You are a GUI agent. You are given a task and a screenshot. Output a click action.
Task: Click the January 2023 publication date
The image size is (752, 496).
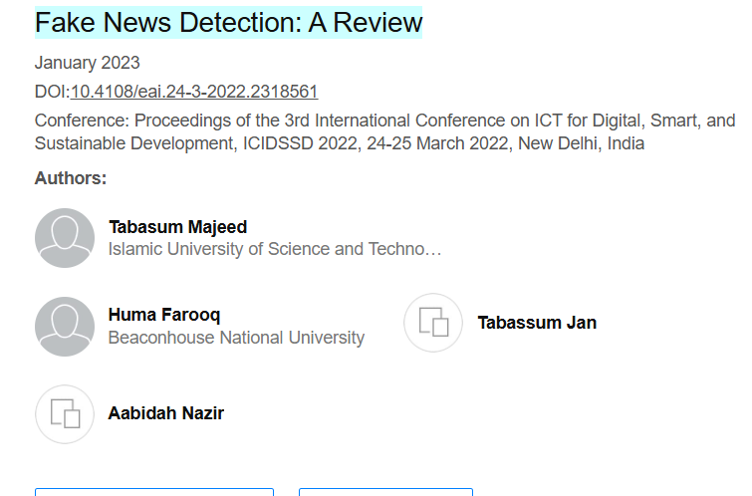[x=88, y=64]
